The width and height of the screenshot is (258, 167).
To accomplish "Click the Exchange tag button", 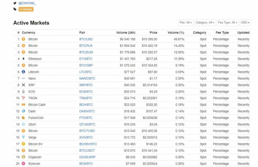I will pyautogui.click(x=26, y=9).
